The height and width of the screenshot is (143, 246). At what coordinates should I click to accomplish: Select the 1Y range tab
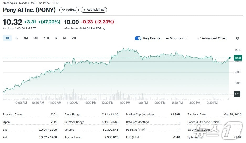[x=56, y=38]
